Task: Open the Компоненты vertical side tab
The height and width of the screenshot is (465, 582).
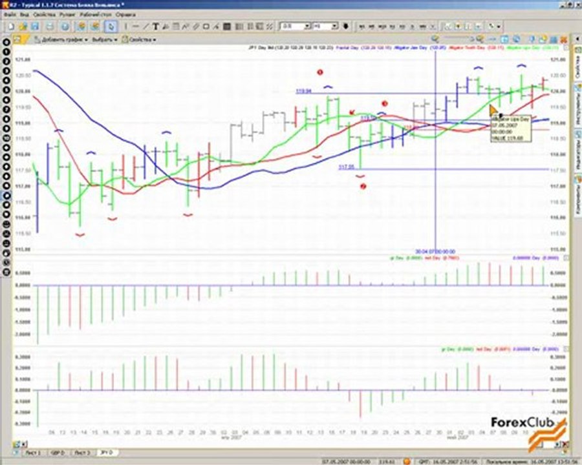Action: pos(578,194)
